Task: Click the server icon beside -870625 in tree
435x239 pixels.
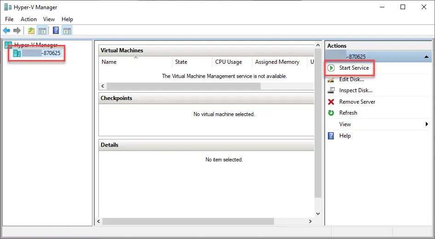Action: point(17,53)
